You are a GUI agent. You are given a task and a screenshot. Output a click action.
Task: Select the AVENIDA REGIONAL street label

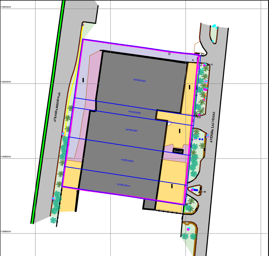coord(57,107)
